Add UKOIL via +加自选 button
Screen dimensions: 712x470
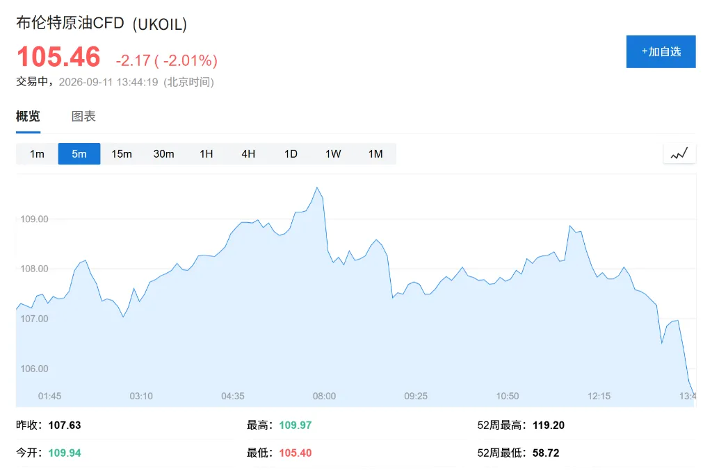pos(661,51)
